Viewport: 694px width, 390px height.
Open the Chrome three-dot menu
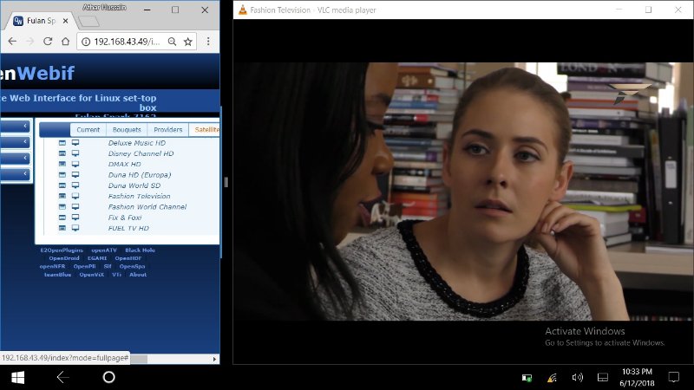coord(208,42)
